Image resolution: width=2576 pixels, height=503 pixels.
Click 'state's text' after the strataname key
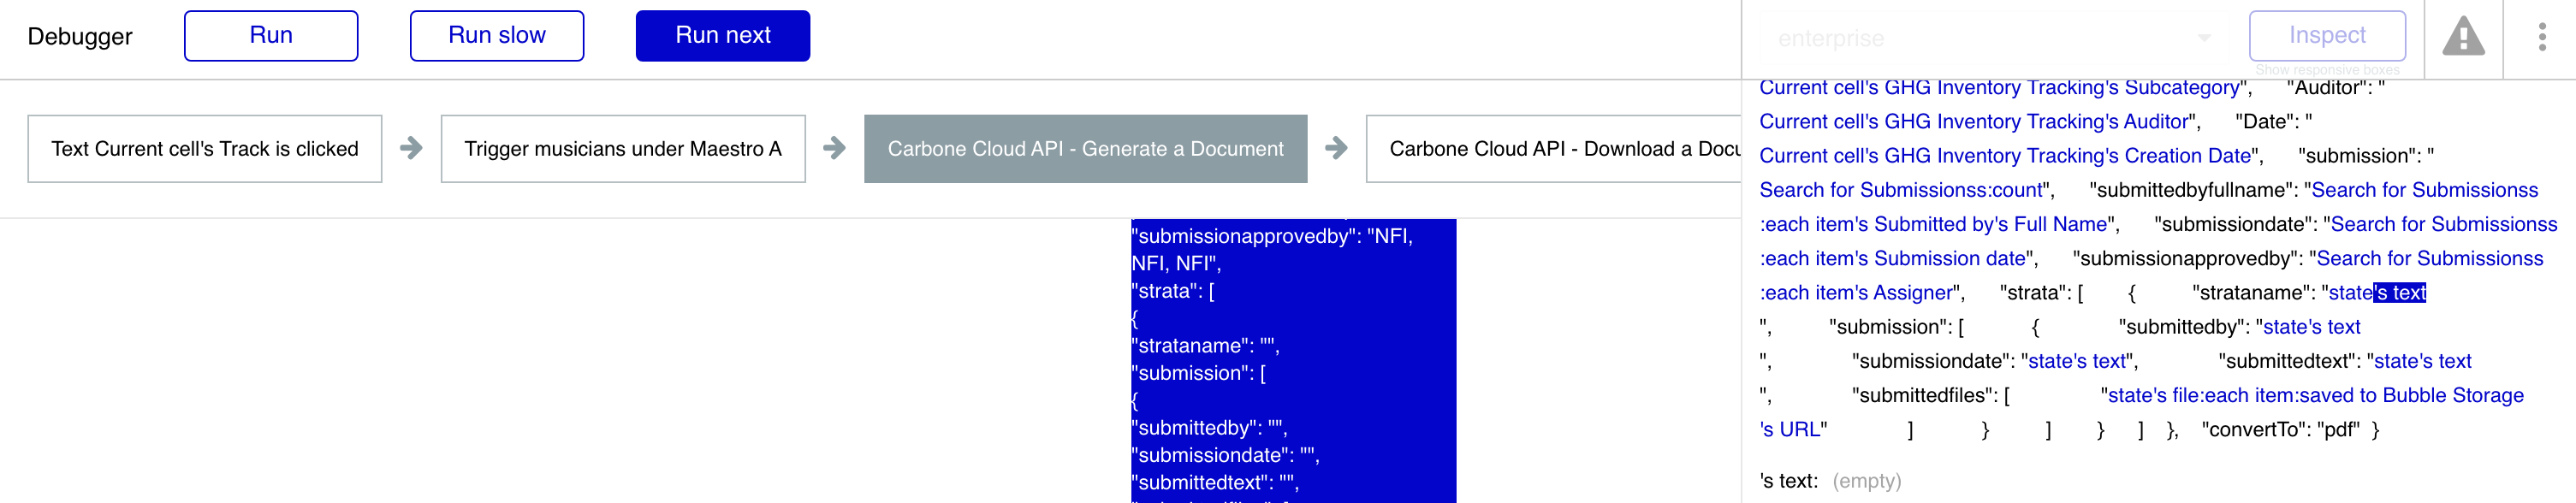[x=2377, y=293]
